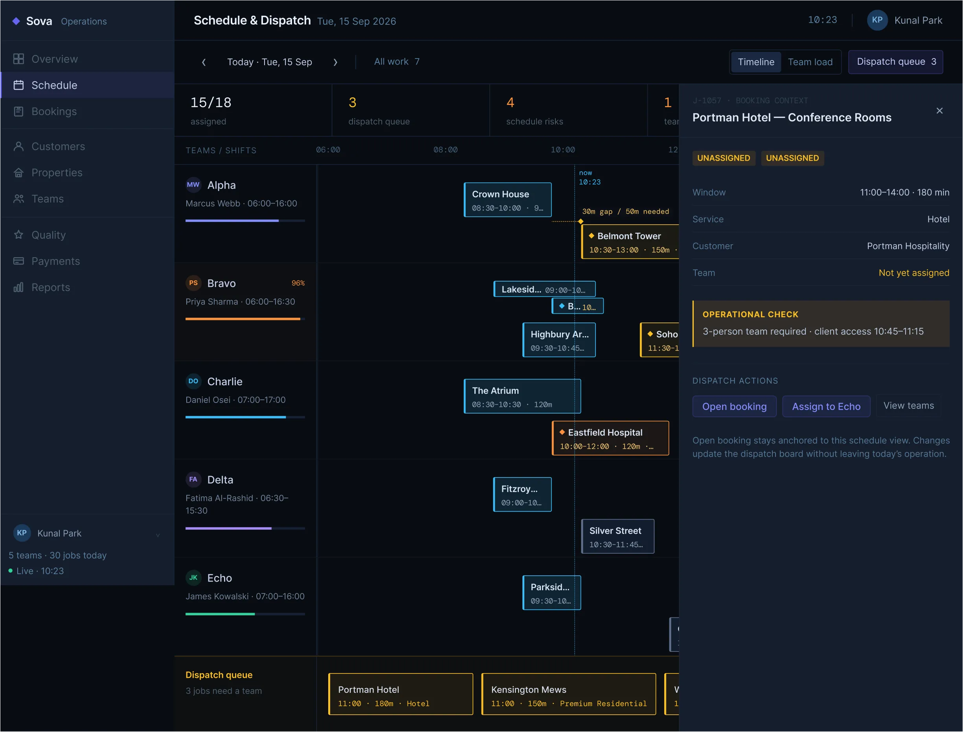Open Kensington Mews queue card

(569, 695)
